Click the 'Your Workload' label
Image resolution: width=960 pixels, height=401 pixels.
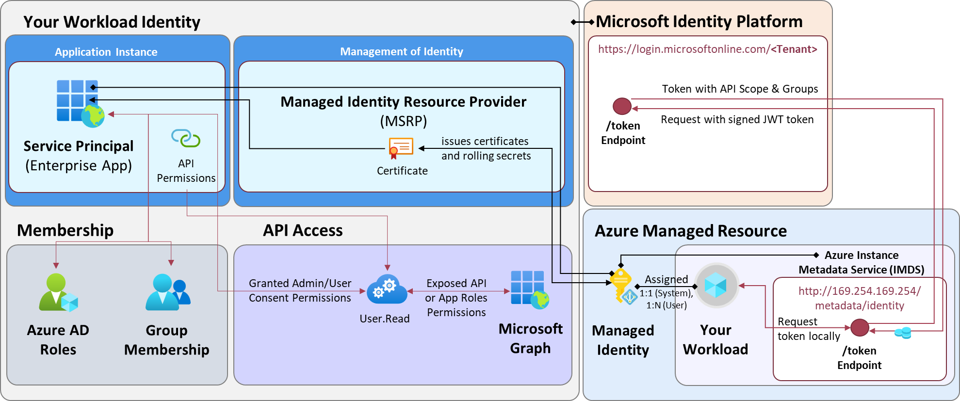(x=716, y=339)
